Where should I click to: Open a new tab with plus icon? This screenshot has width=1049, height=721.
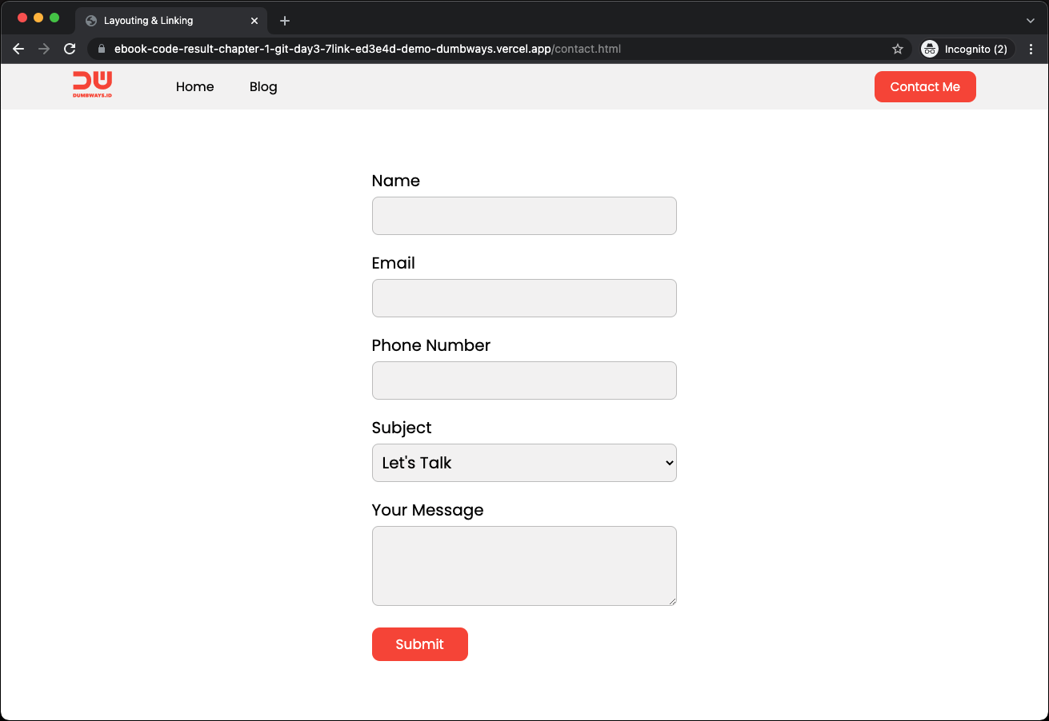(285, 21)
